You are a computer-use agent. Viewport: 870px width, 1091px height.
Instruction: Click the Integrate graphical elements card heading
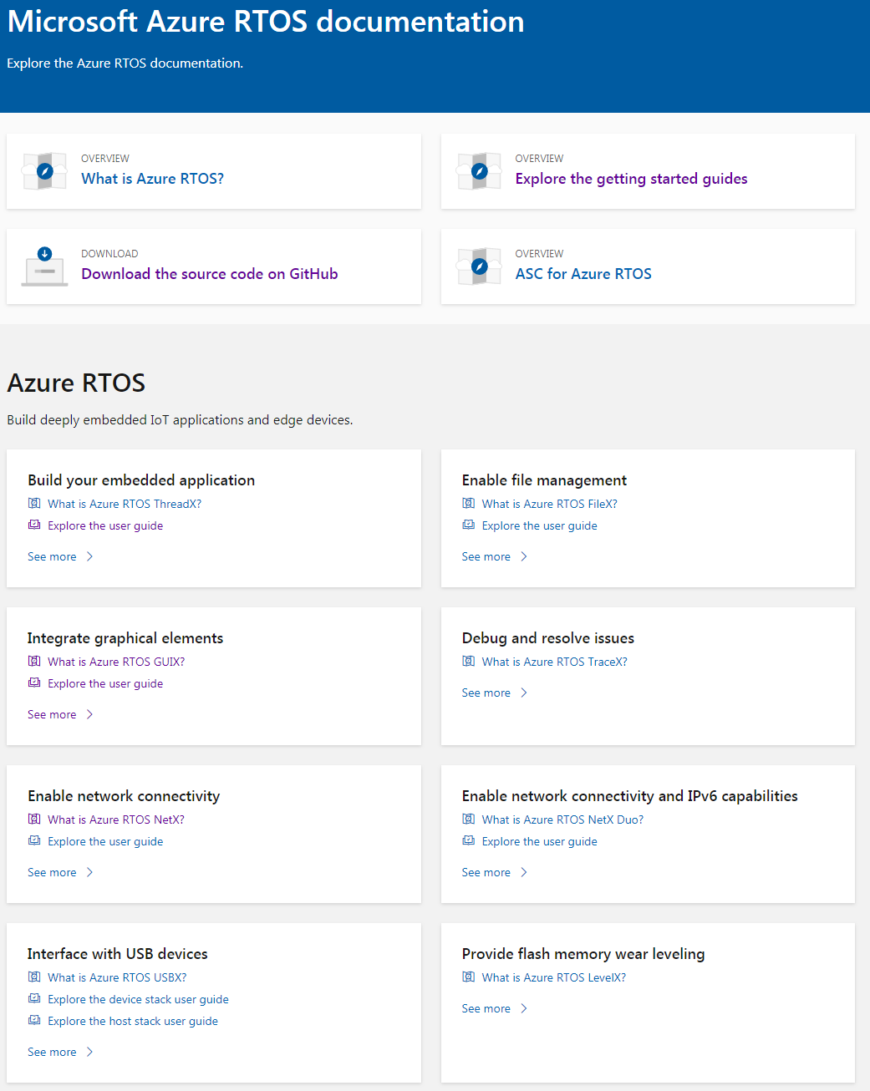(x=125, y=638)
